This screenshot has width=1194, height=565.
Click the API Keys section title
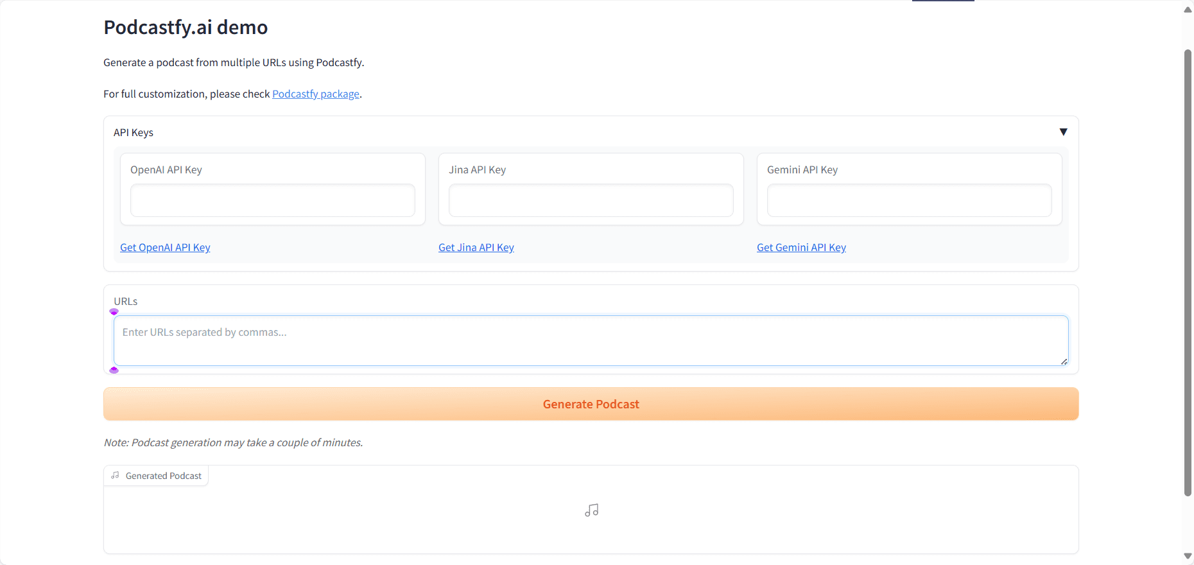pyautogui.click(x=134, y=132)
